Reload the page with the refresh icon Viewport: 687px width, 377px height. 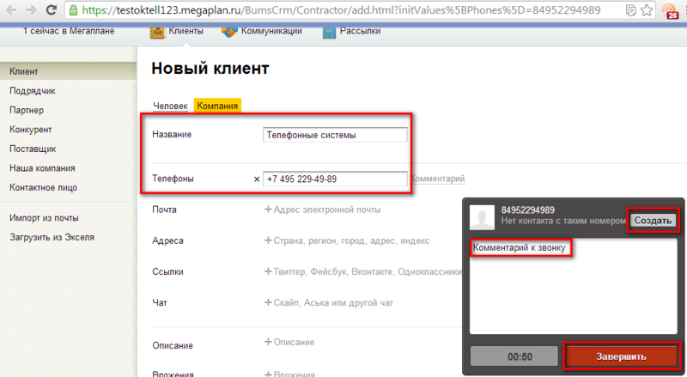click(52, 11)
